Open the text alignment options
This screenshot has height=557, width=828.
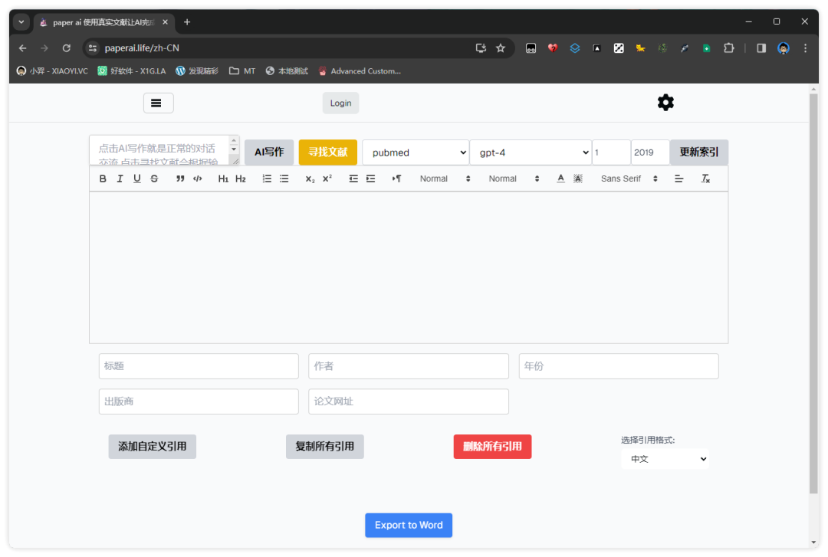tap(679, 179)
